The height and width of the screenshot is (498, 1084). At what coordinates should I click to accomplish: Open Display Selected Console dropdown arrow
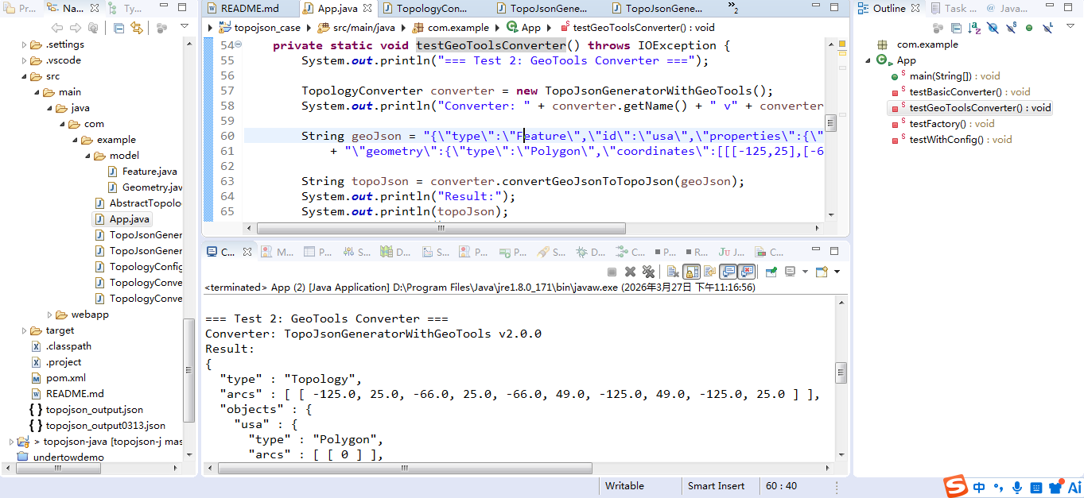pos(805,272)
